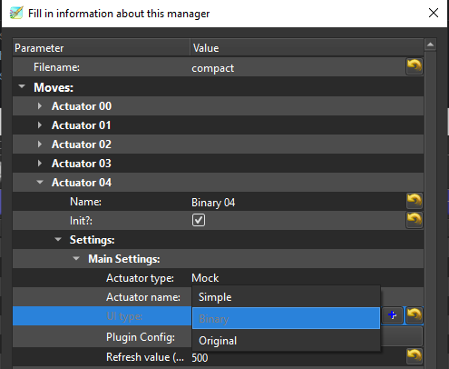Select the Parameter column header
Image resolution: width=449 pixels, height=369 pixels.
(x=102, y=48)
